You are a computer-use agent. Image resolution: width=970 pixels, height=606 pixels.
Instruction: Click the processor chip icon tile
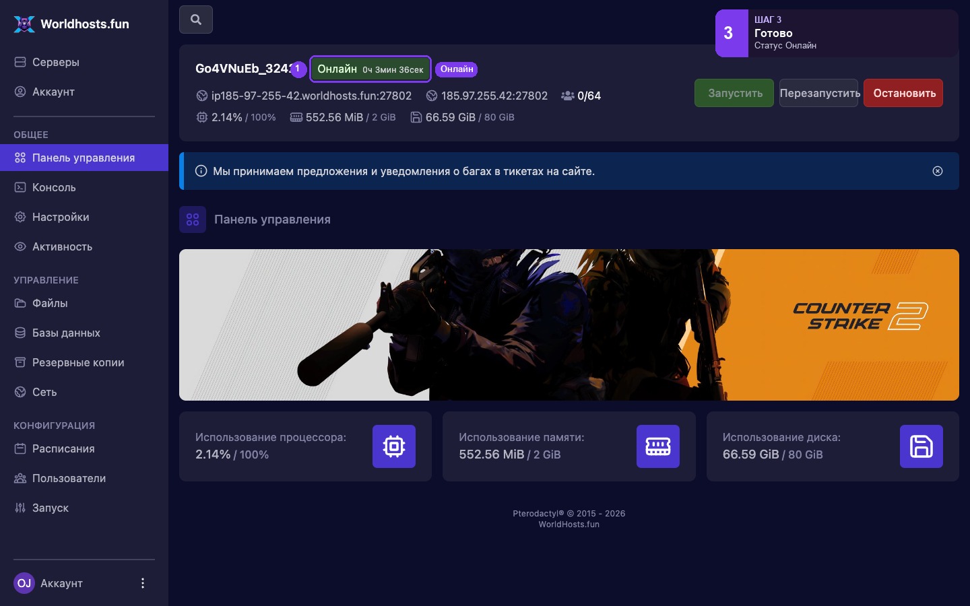coord(394,446)
